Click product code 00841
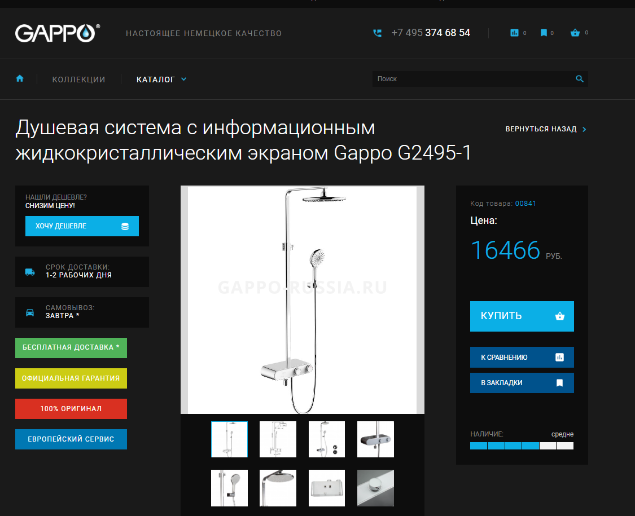Viewport: 635px width, 516px height. (x=525, y=204)
